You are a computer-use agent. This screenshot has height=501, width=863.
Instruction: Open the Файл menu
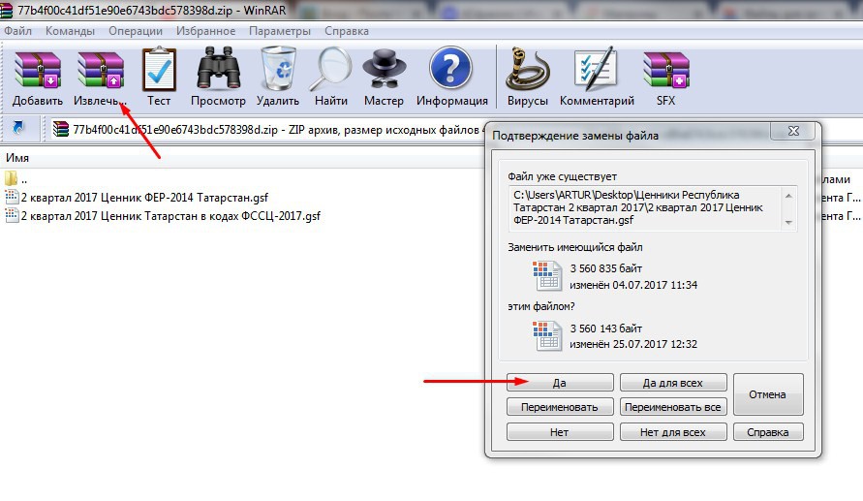17,31
